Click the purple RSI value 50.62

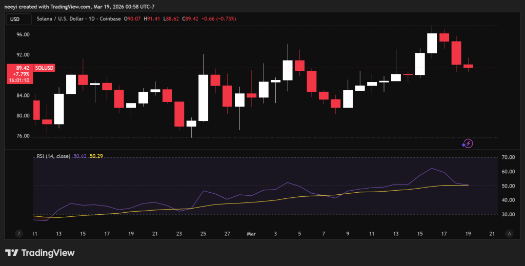[80, 155]
